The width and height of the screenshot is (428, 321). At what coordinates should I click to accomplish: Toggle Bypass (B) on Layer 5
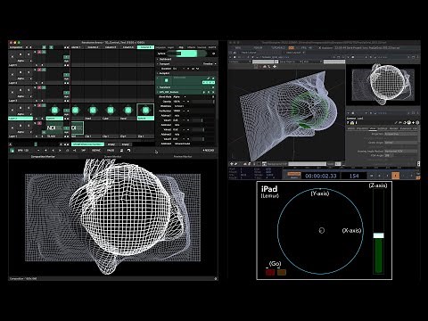pos(21,54)
